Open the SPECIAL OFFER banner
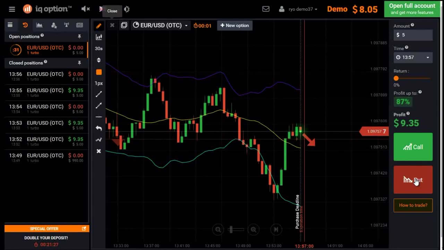444x250 pixels. tap(46, 228)
